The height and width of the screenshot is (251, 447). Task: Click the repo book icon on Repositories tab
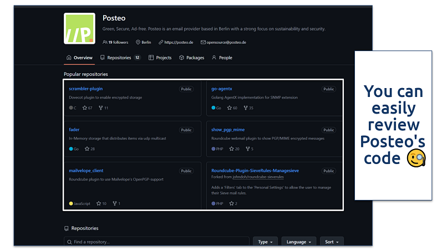(x=103, y=58)
